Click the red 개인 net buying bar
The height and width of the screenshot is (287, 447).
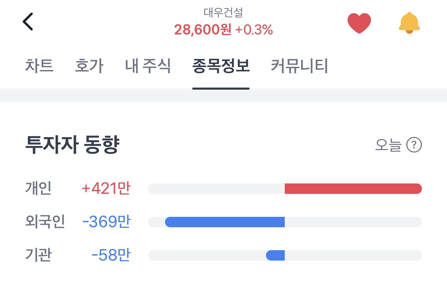click(353, 189)
